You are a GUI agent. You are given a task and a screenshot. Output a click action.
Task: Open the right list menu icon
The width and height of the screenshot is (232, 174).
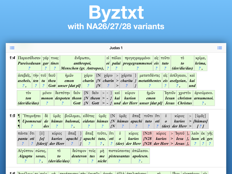pos(219,48)
